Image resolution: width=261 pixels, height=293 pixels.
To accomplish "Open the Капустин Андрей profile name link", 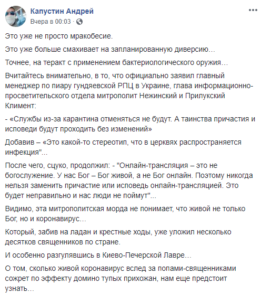I will pos(62,11).
